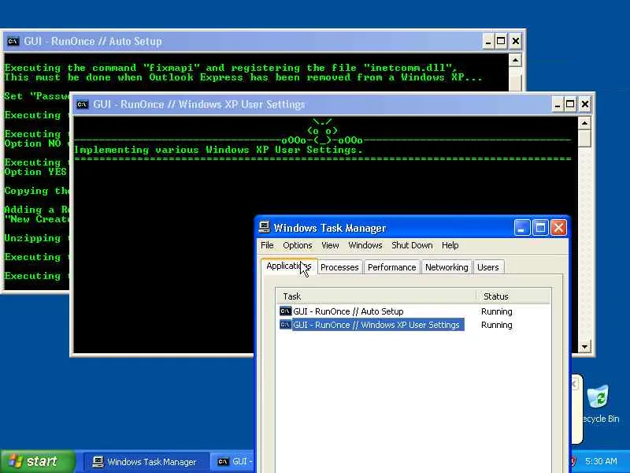630x473 pixels.
Task: Click the Status column header
Action: (513, 296)
